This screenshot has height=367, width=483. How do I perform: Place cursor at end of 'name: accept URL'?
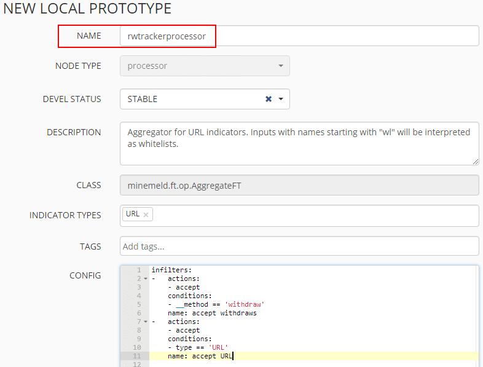pos(234,356)
